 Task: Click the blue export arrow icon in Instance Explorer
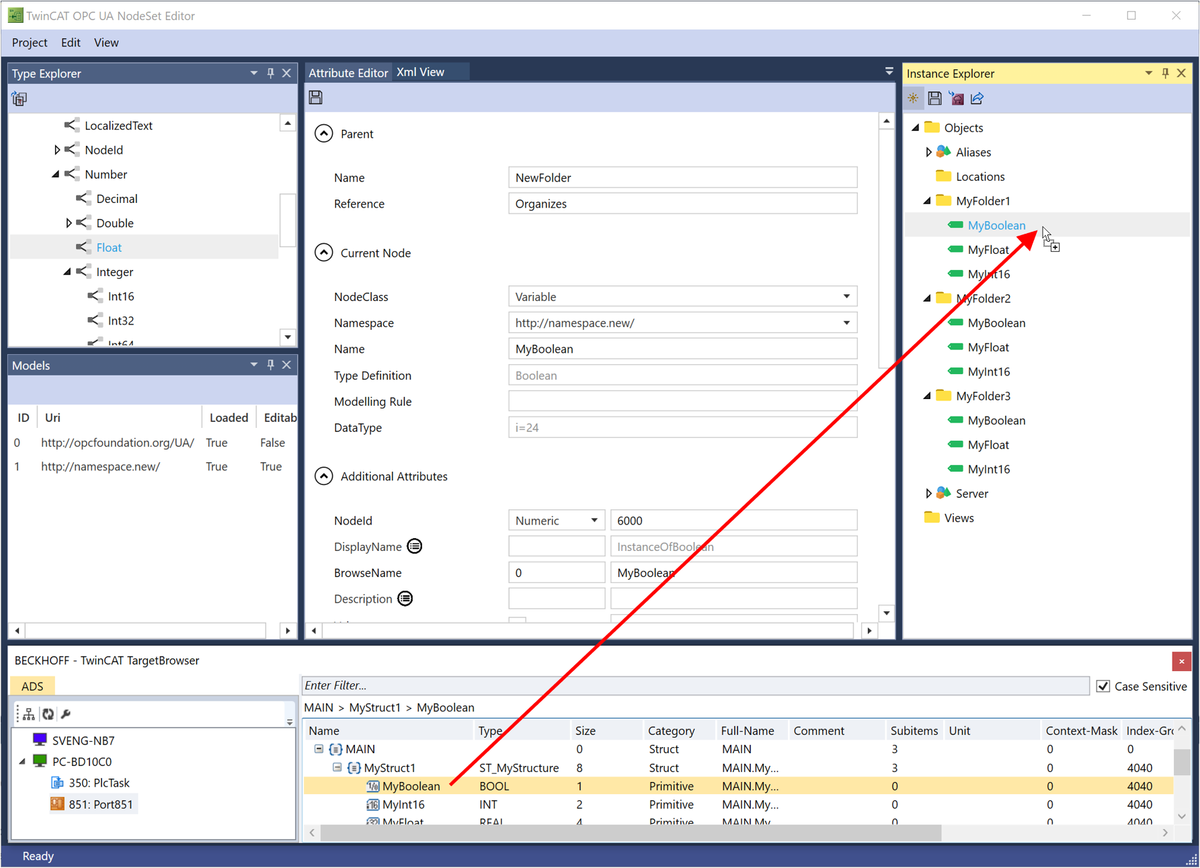[x=977, y=98]
